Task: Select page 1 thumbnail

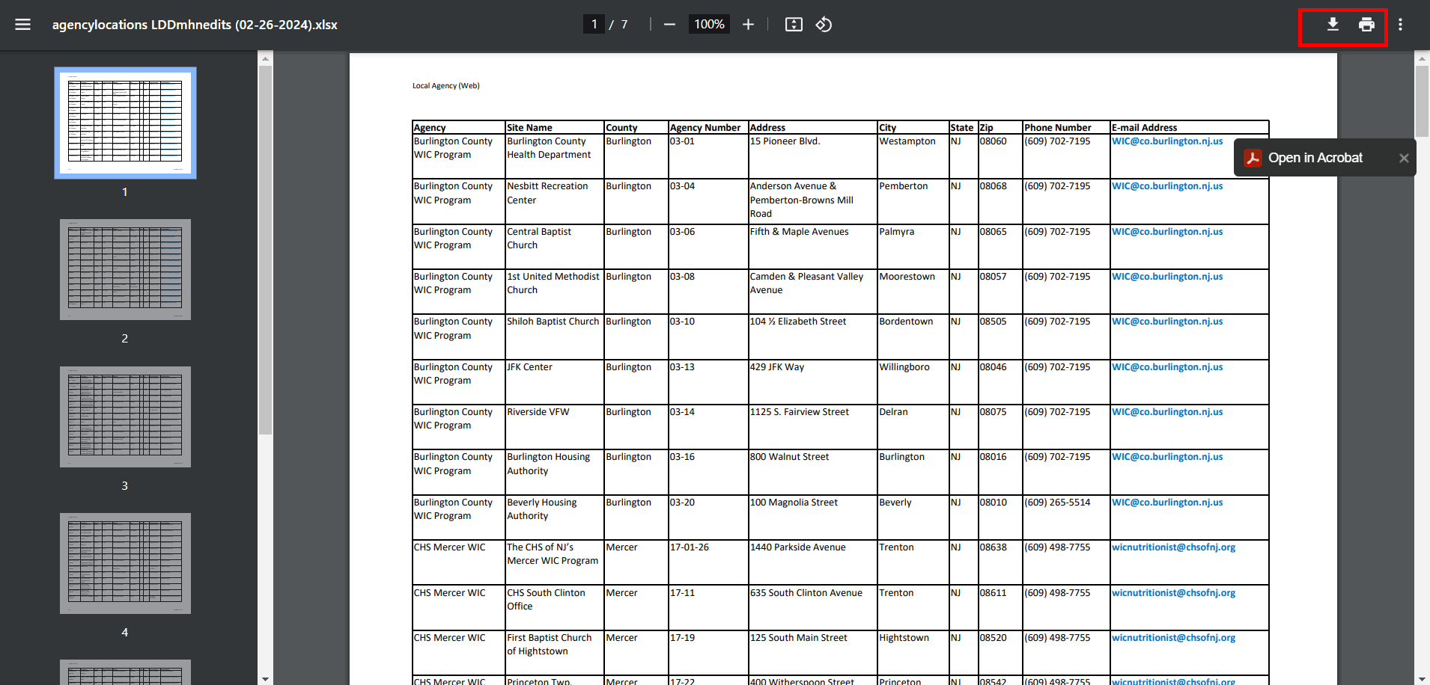Action: [x=125, y=123]
